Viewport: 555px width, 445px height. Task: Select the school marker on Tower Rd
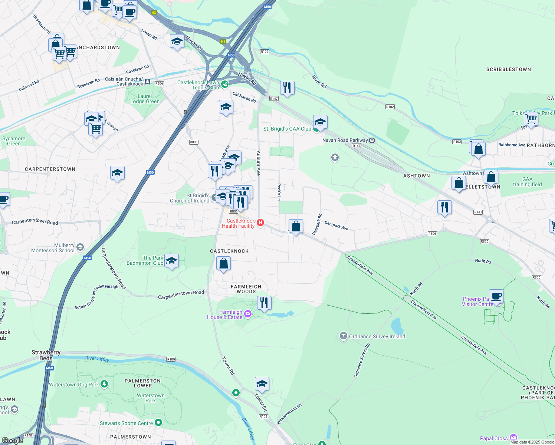tap(262, 385)
